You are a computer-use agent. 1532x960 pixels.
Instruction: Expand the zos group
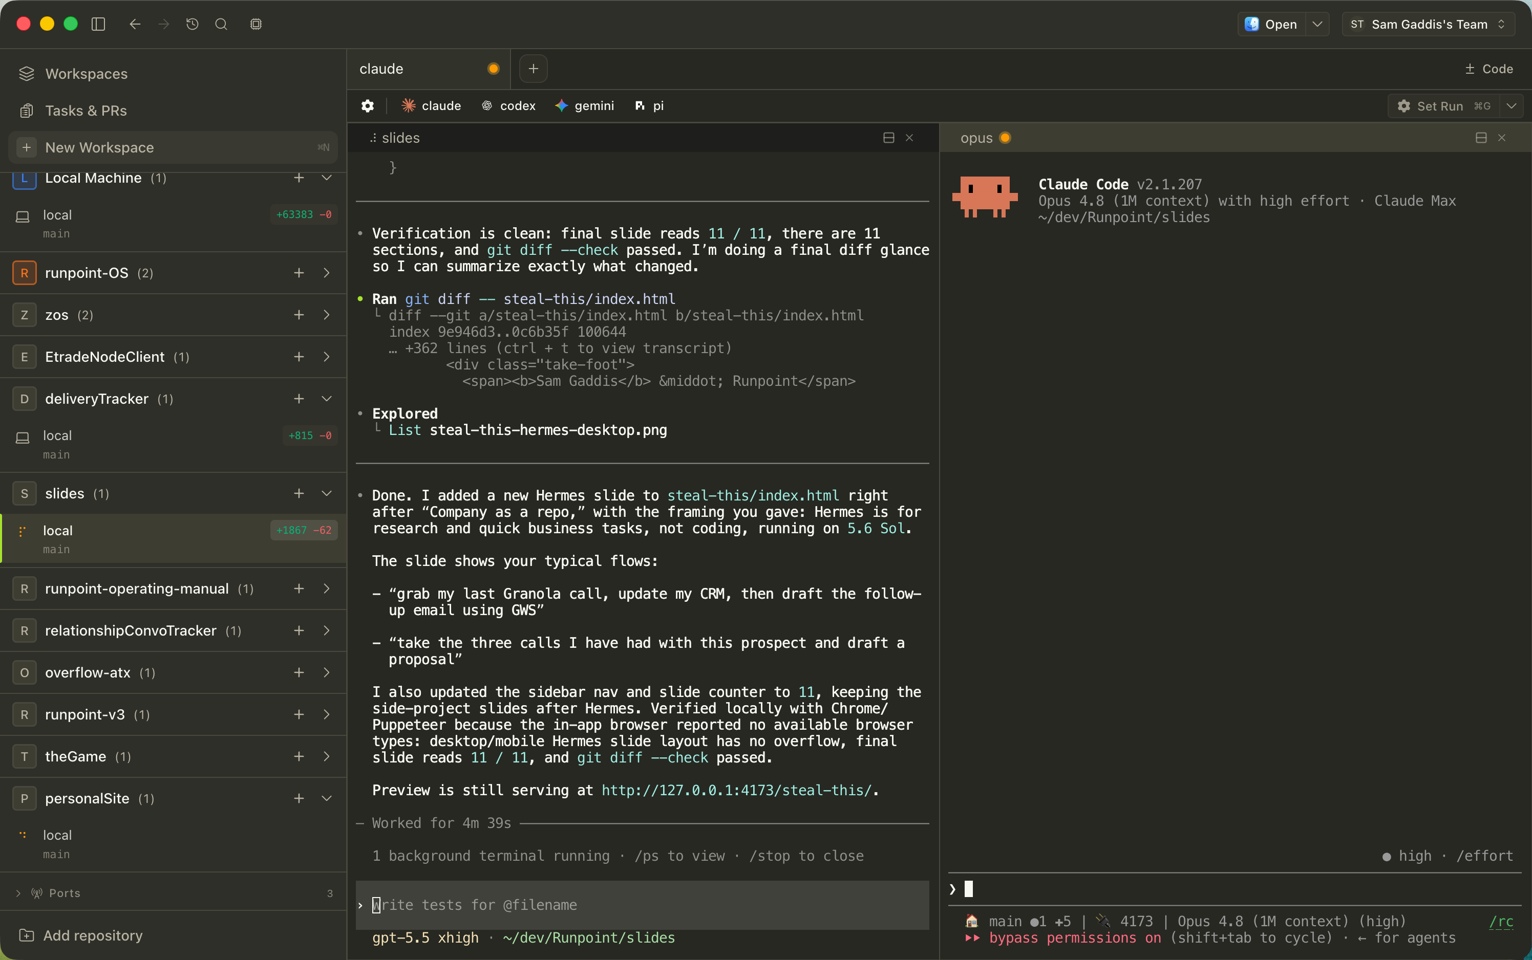point(327,315)
